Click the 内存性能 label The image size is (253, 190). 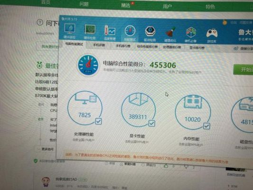click(x=191, y=139)
